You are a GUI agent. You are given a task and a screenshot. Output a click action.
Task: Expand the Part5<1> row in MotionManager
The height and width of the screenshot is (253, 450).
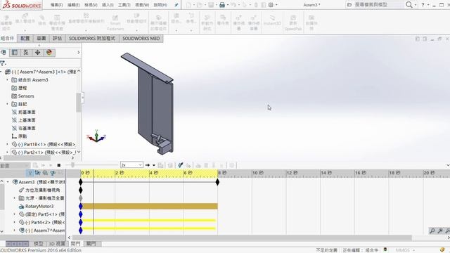point(15,214)
